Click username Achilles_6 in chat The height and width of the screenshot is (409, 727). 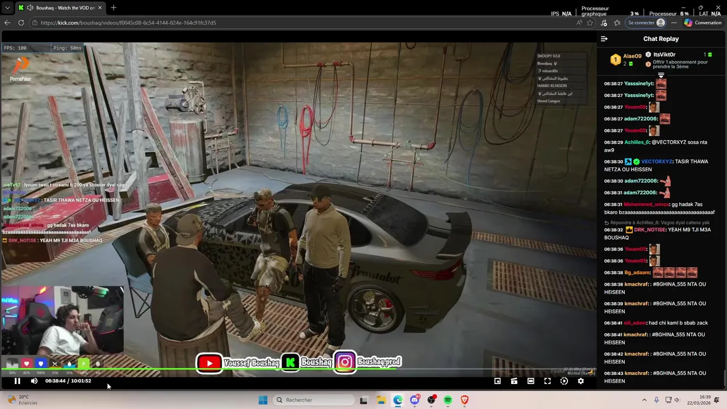[x=637, y=142]
